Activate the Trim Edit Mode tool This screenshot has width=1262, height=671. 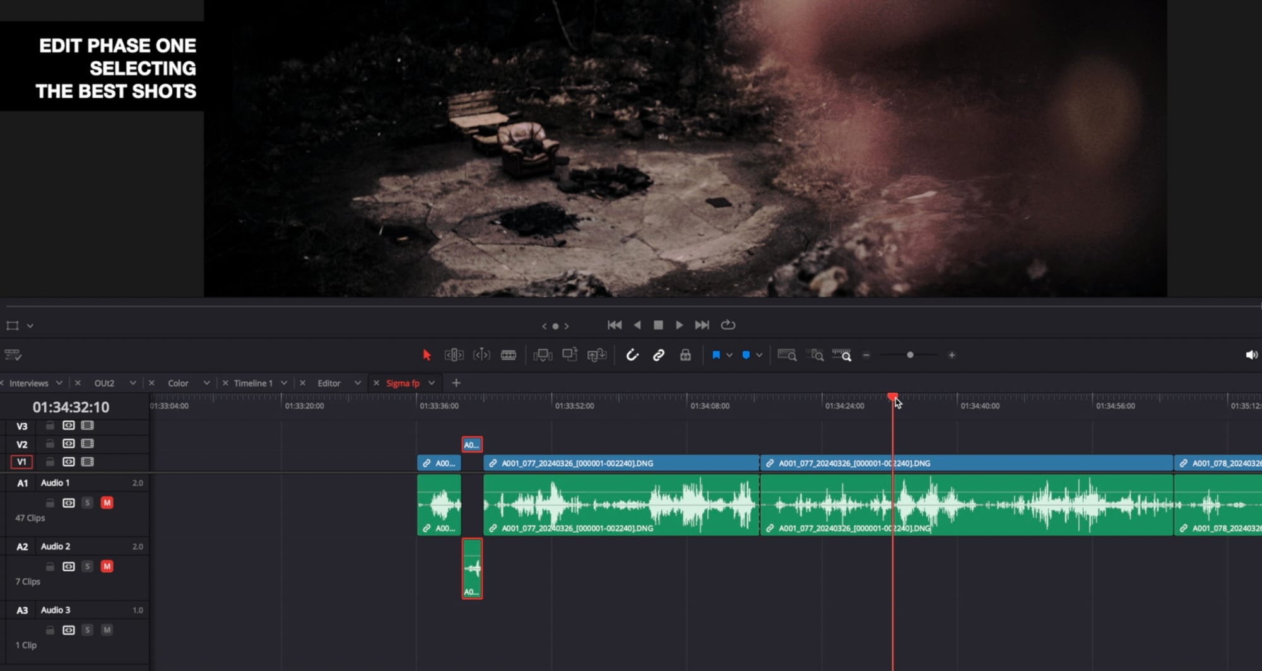tap(454, 355)
